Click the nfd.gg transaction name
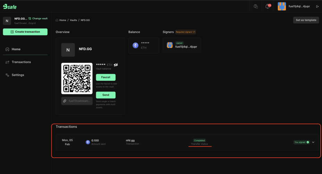322x174 pixels. coord(130,141)
